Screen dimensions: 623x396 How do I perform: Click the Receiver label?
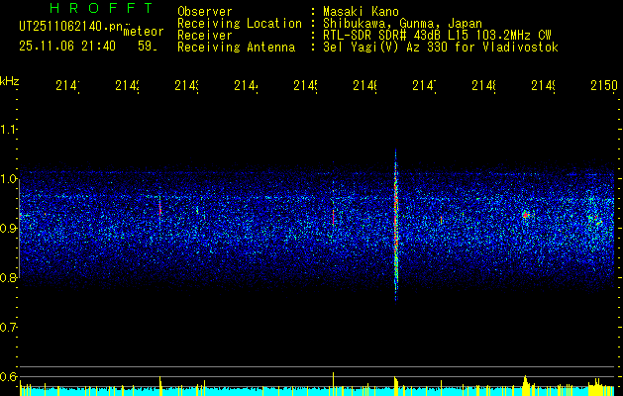pyautogui.click(x=205, y=36)
